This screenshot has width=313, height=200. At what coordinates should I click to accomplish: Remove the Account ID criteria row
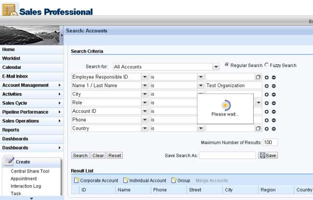click(x=274, y=112)
